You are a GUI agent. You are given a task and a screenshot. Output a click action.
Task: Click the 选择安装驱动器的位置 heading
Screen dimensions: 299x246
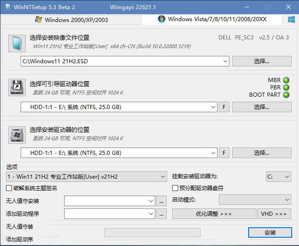pos(60,130)
